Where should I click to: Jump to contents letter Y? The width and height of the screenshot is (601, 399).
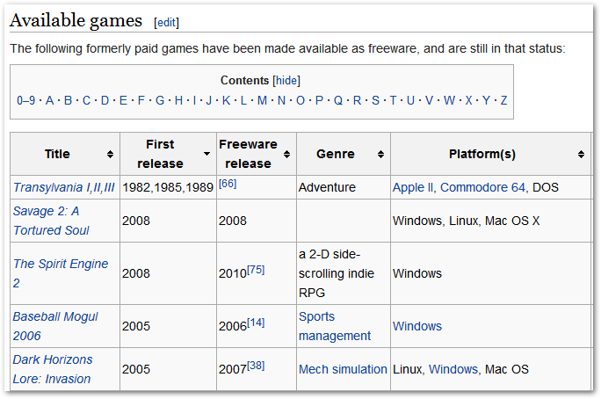[x=486, y=100]
